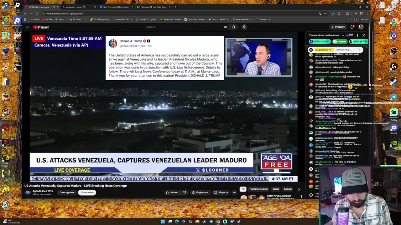Click the browser address bar URL
The image size is (401, 225).
(65, 14)
